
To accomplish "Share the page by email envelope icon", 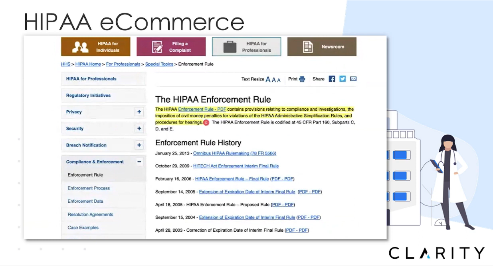I will coord(353,79).
